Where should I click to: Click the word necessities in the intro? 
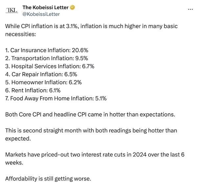click(20, 34)
